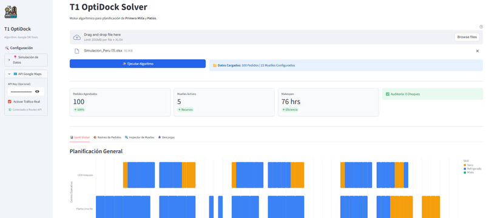Click the icon on Rastreo de Pedidos tab

(x=95, y=137)
